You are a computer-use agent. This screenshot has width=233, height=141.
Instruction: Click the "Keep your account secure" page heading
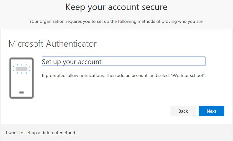(x=117, y=7)
